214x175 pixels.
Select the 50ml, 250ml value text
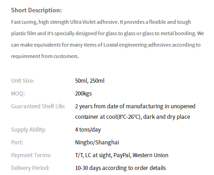tap(90, 80)
